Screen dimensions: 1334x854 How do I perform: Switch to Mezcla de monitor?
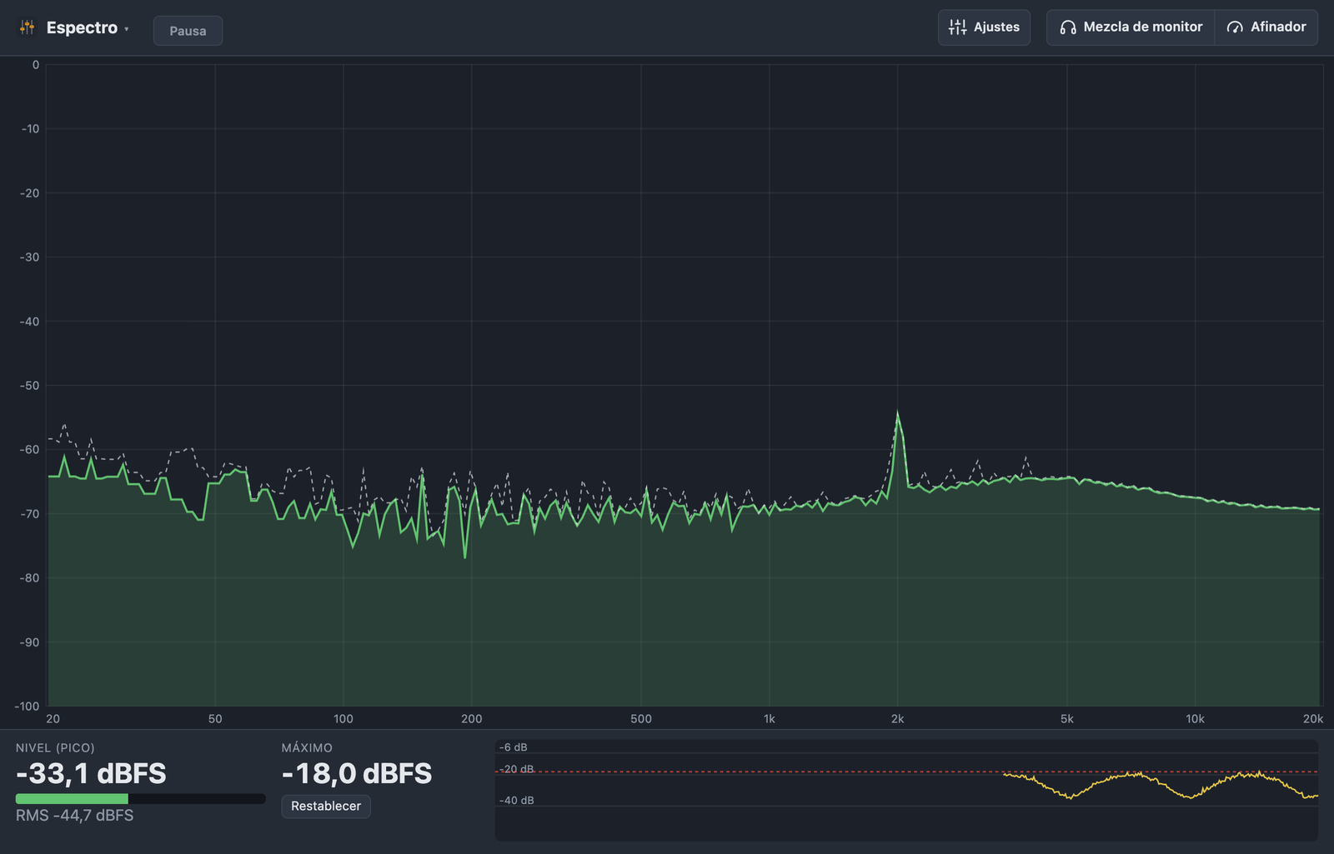tap(1131, 27)
